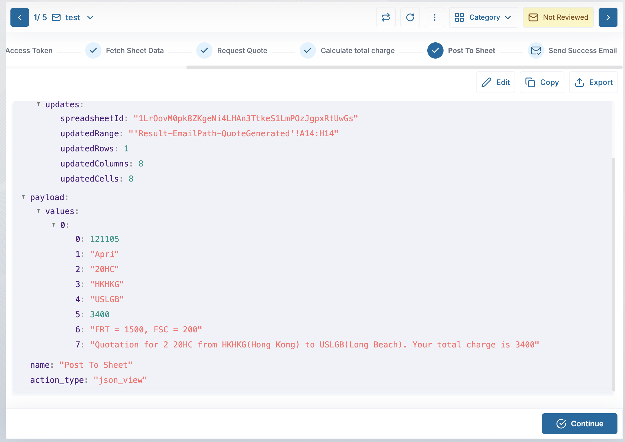Collapse the payload tree node
The width and height of the screenshot is (625, 442).
pos(23,197)
